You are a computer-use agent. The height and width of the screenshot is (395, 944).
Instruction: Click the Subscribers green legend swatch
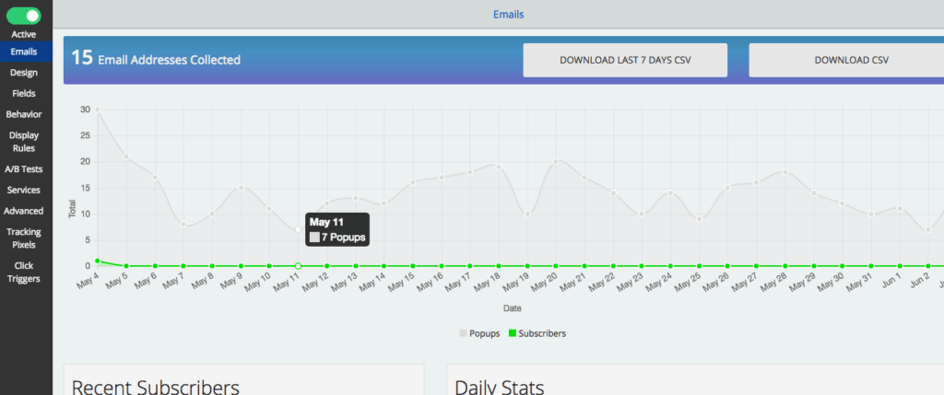[513, 333]
